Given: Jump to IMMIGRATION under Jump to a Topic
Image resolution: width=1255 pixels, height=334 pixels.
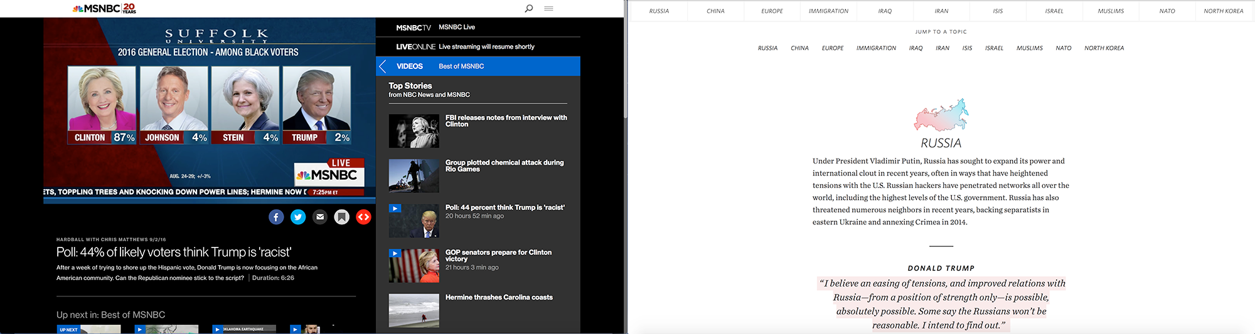Looking at the screenshot, I should point(876,48).
